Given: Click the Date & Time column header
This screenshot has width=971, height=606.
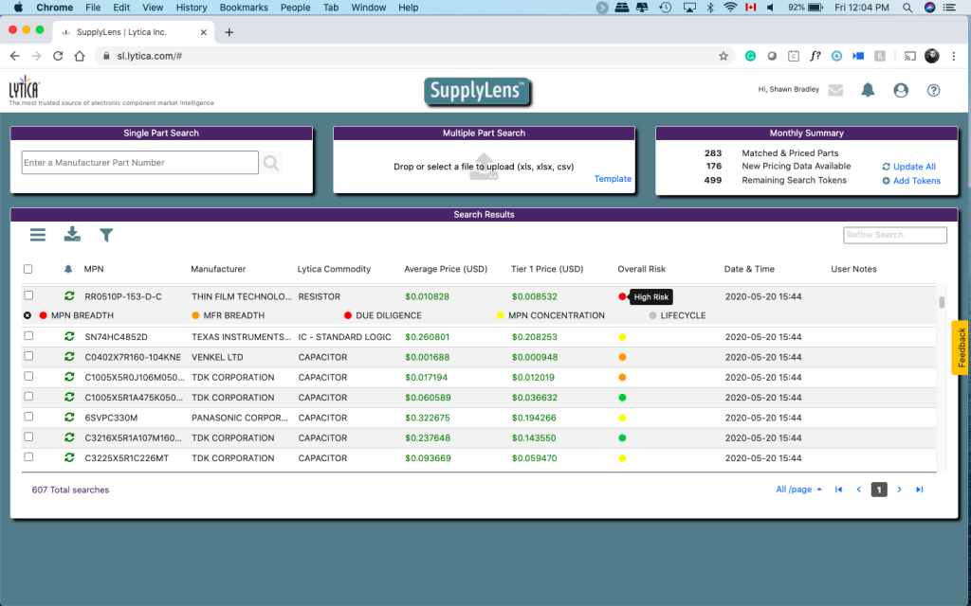Looking at the screenshot, I should tap(749, 269).
